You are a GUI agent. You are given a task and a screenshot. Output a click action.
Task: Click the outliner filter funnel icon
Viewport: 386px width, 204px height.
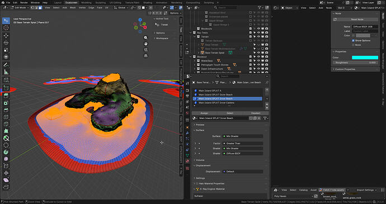[x=259, y=8]
